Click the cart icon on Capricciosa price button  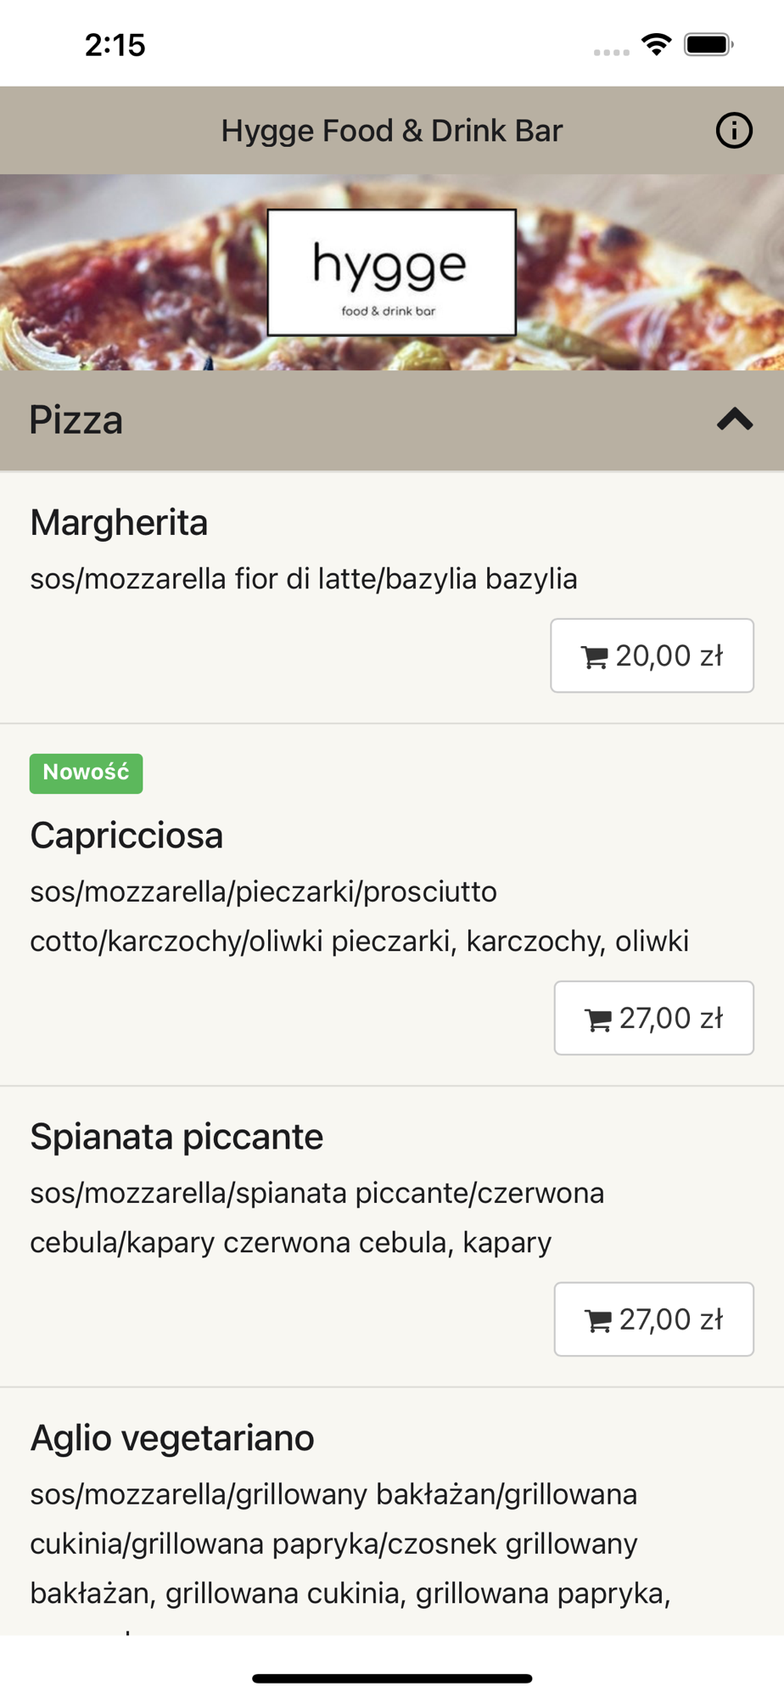[598, 1020]
